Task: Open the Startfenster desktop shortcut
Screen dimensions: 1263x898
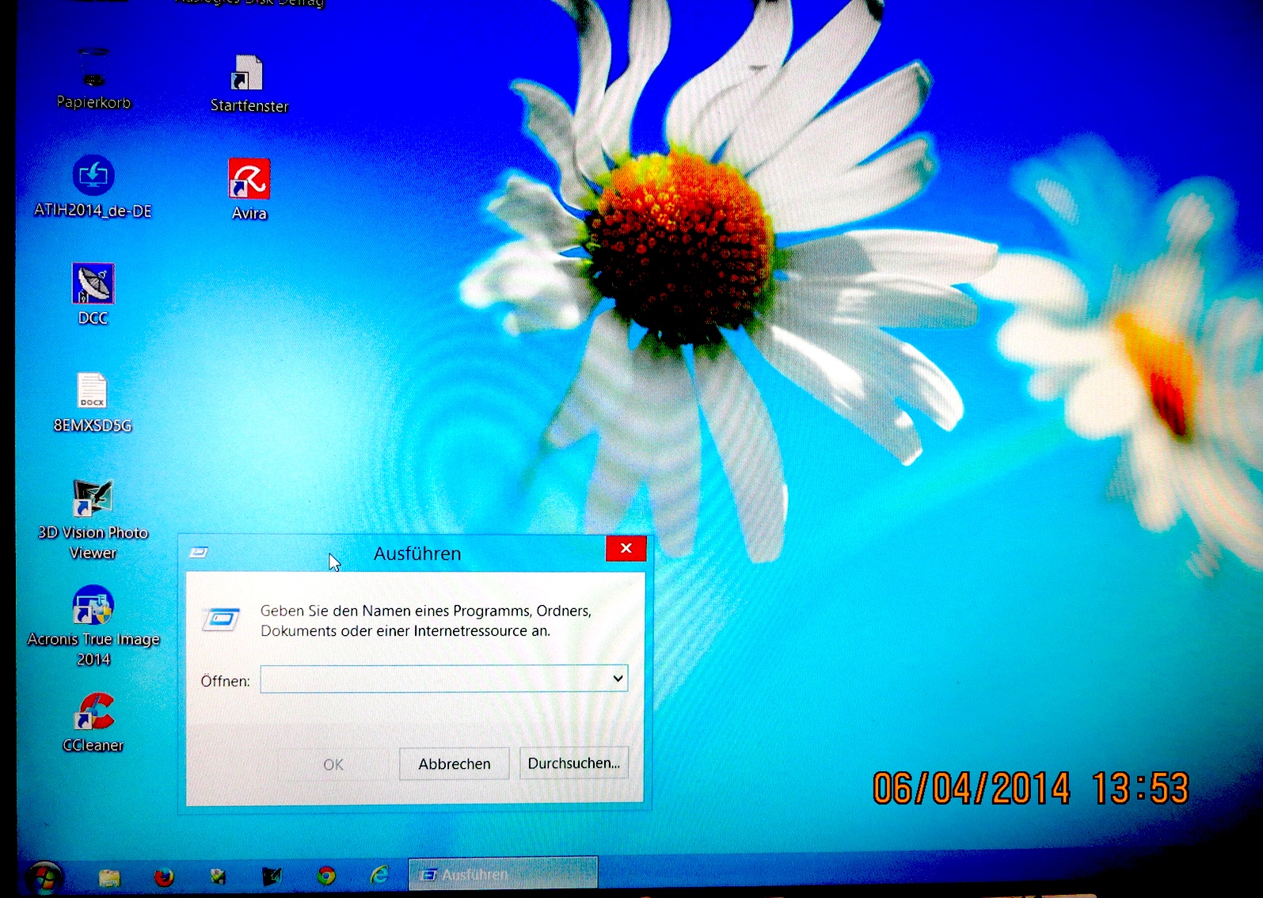Action: coord(248,75)
